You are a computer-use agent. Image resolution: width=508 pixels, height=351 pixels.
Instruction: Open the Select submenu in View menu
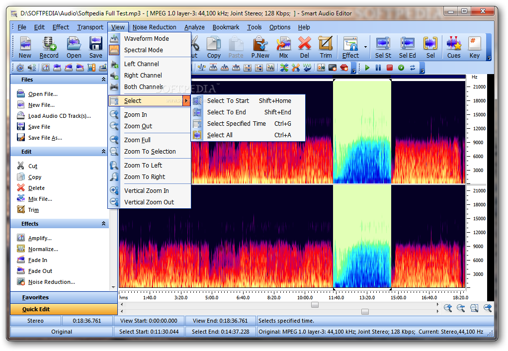[x=149, y=101]
